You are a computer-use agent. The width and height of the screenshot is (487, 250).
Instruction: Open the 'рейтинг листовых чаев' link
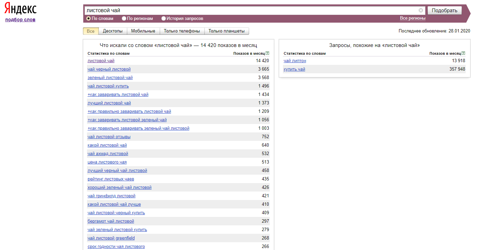click(111, 179)
